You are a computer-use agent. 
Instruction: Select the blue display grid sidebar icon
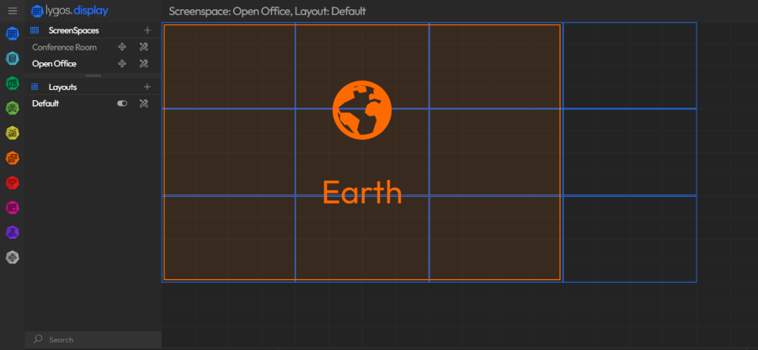point(13,34)
